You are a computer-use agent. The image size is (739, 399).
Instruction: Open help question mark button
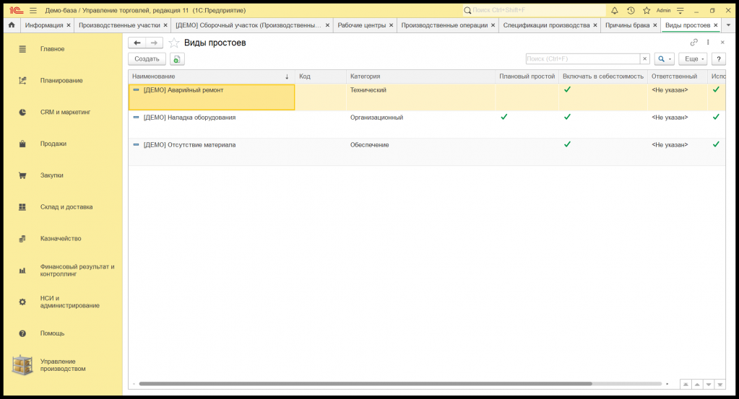pos(718,59)
